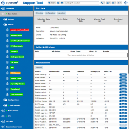Open the list view dropdown in toolbar

pos(114,3)
